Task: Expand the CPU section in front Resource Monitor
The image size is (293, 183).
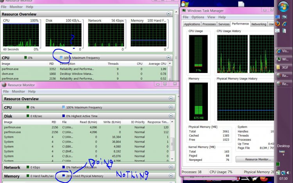Action: pos(171,107)
